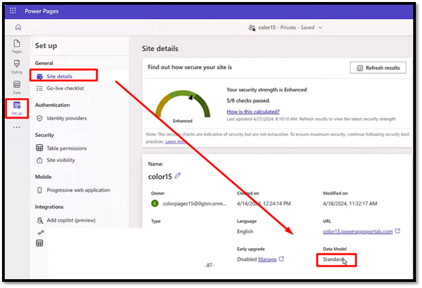Go to Table permissions
The width and height of the screenshot is (422, 288).
[66, 148]
